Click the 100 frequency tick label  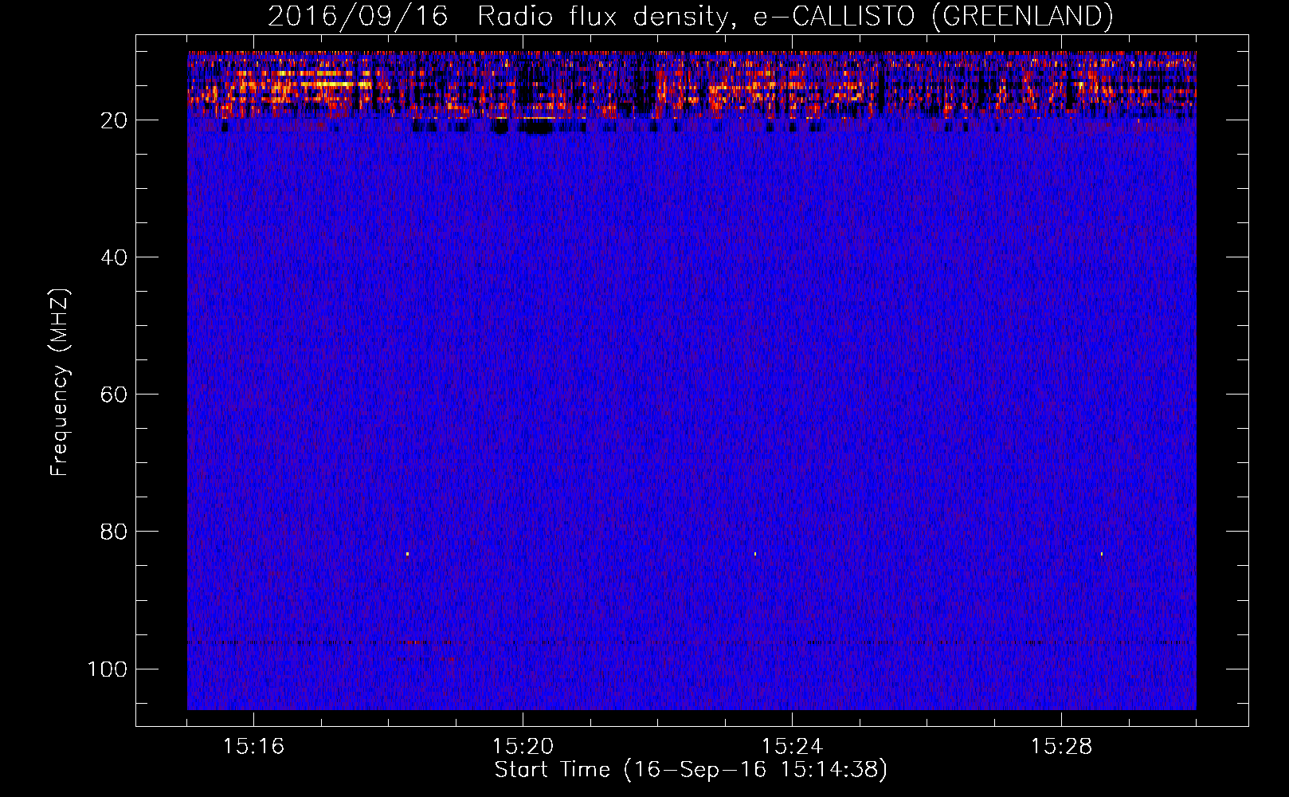108,669
